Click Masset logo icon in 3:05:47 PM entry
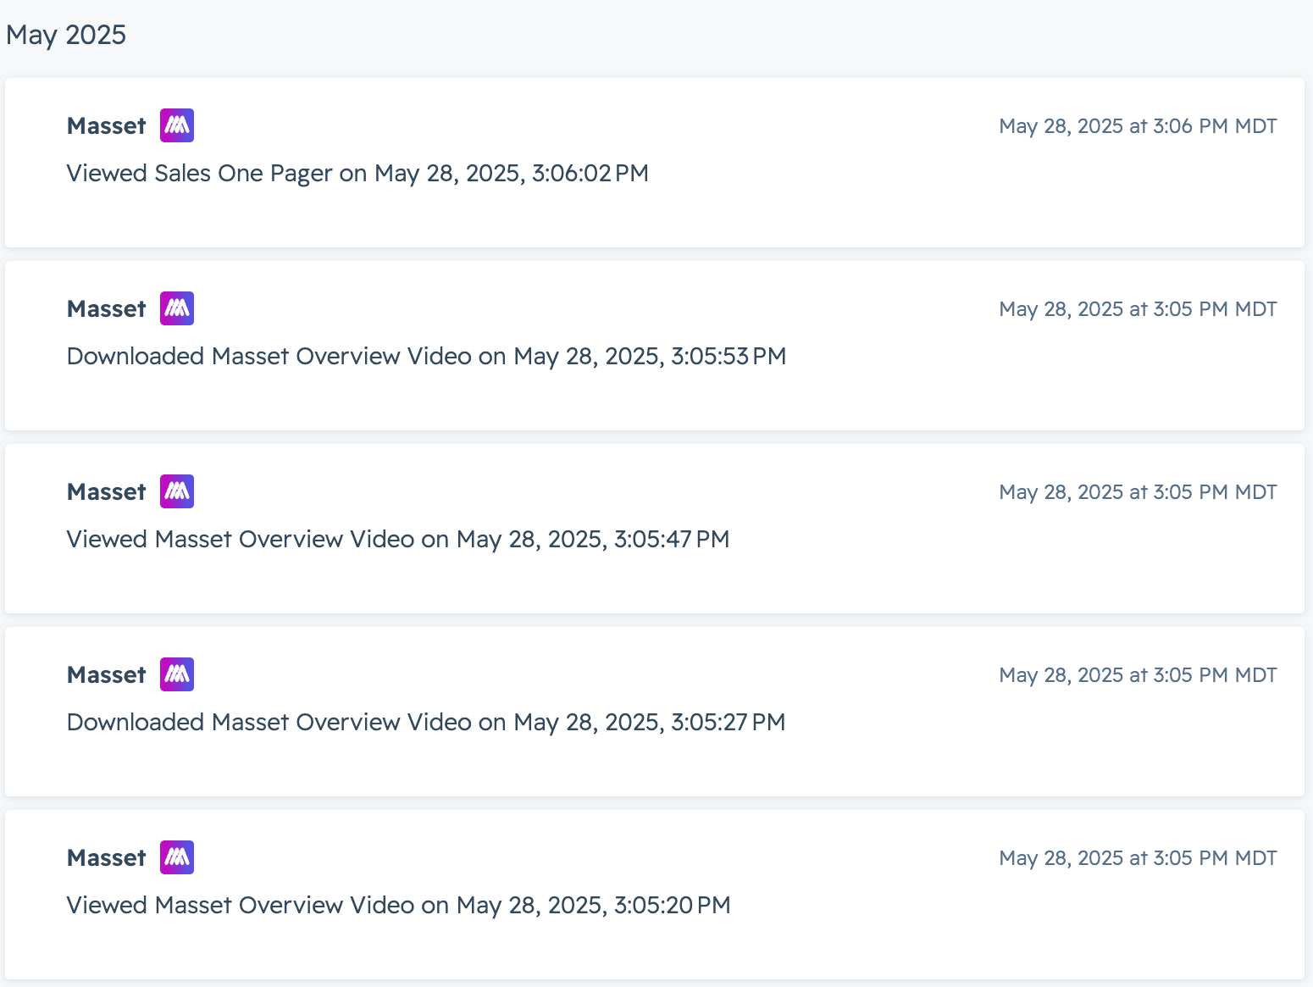Image resolution: width=1313 pixels, height=987 pixels. 177,491
